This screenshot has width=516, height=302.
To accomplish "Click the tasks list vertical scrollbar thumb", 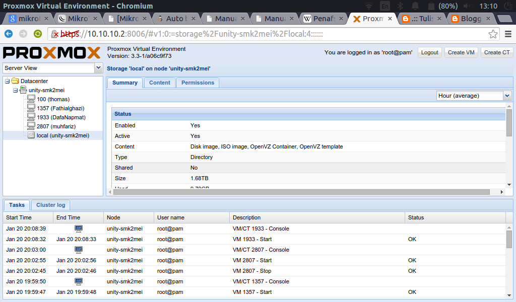I will [x=509, y=239].
